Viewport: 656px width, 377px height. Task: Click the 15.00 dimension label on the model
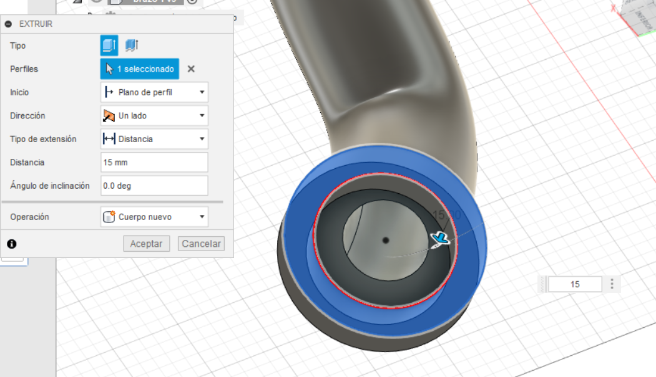446,215
